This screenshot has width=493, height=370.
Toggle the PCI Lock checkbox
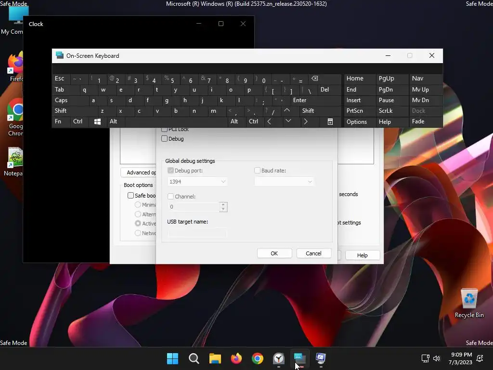coord(165,129)
